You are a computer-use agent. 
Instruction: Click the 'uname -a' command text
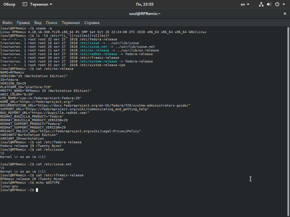[x=44, y=28]
